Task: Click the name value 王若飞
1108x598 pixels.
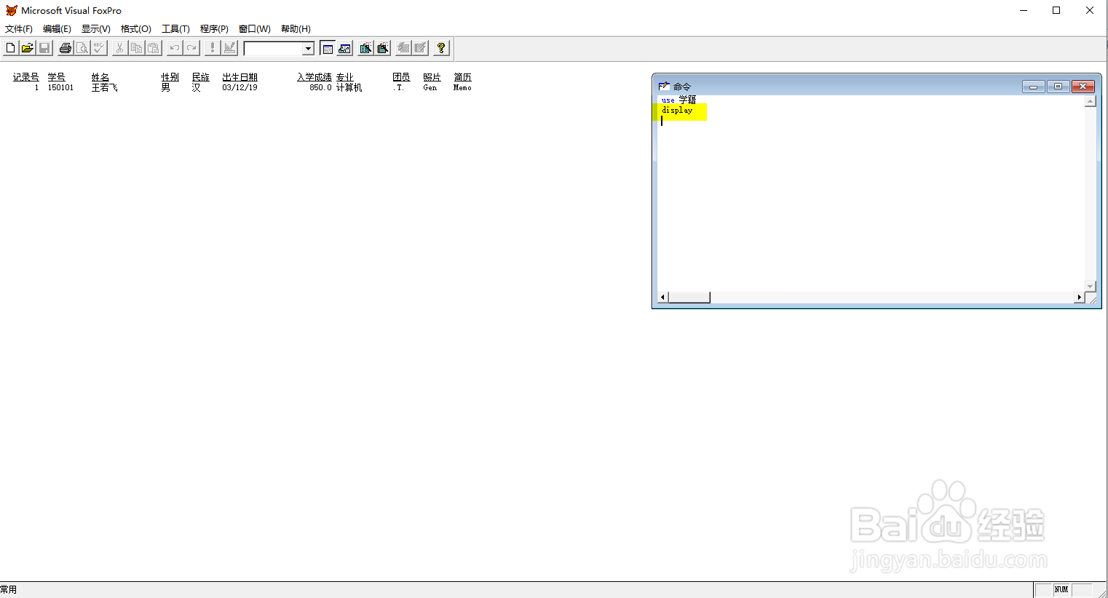Action: pos(104,87)
